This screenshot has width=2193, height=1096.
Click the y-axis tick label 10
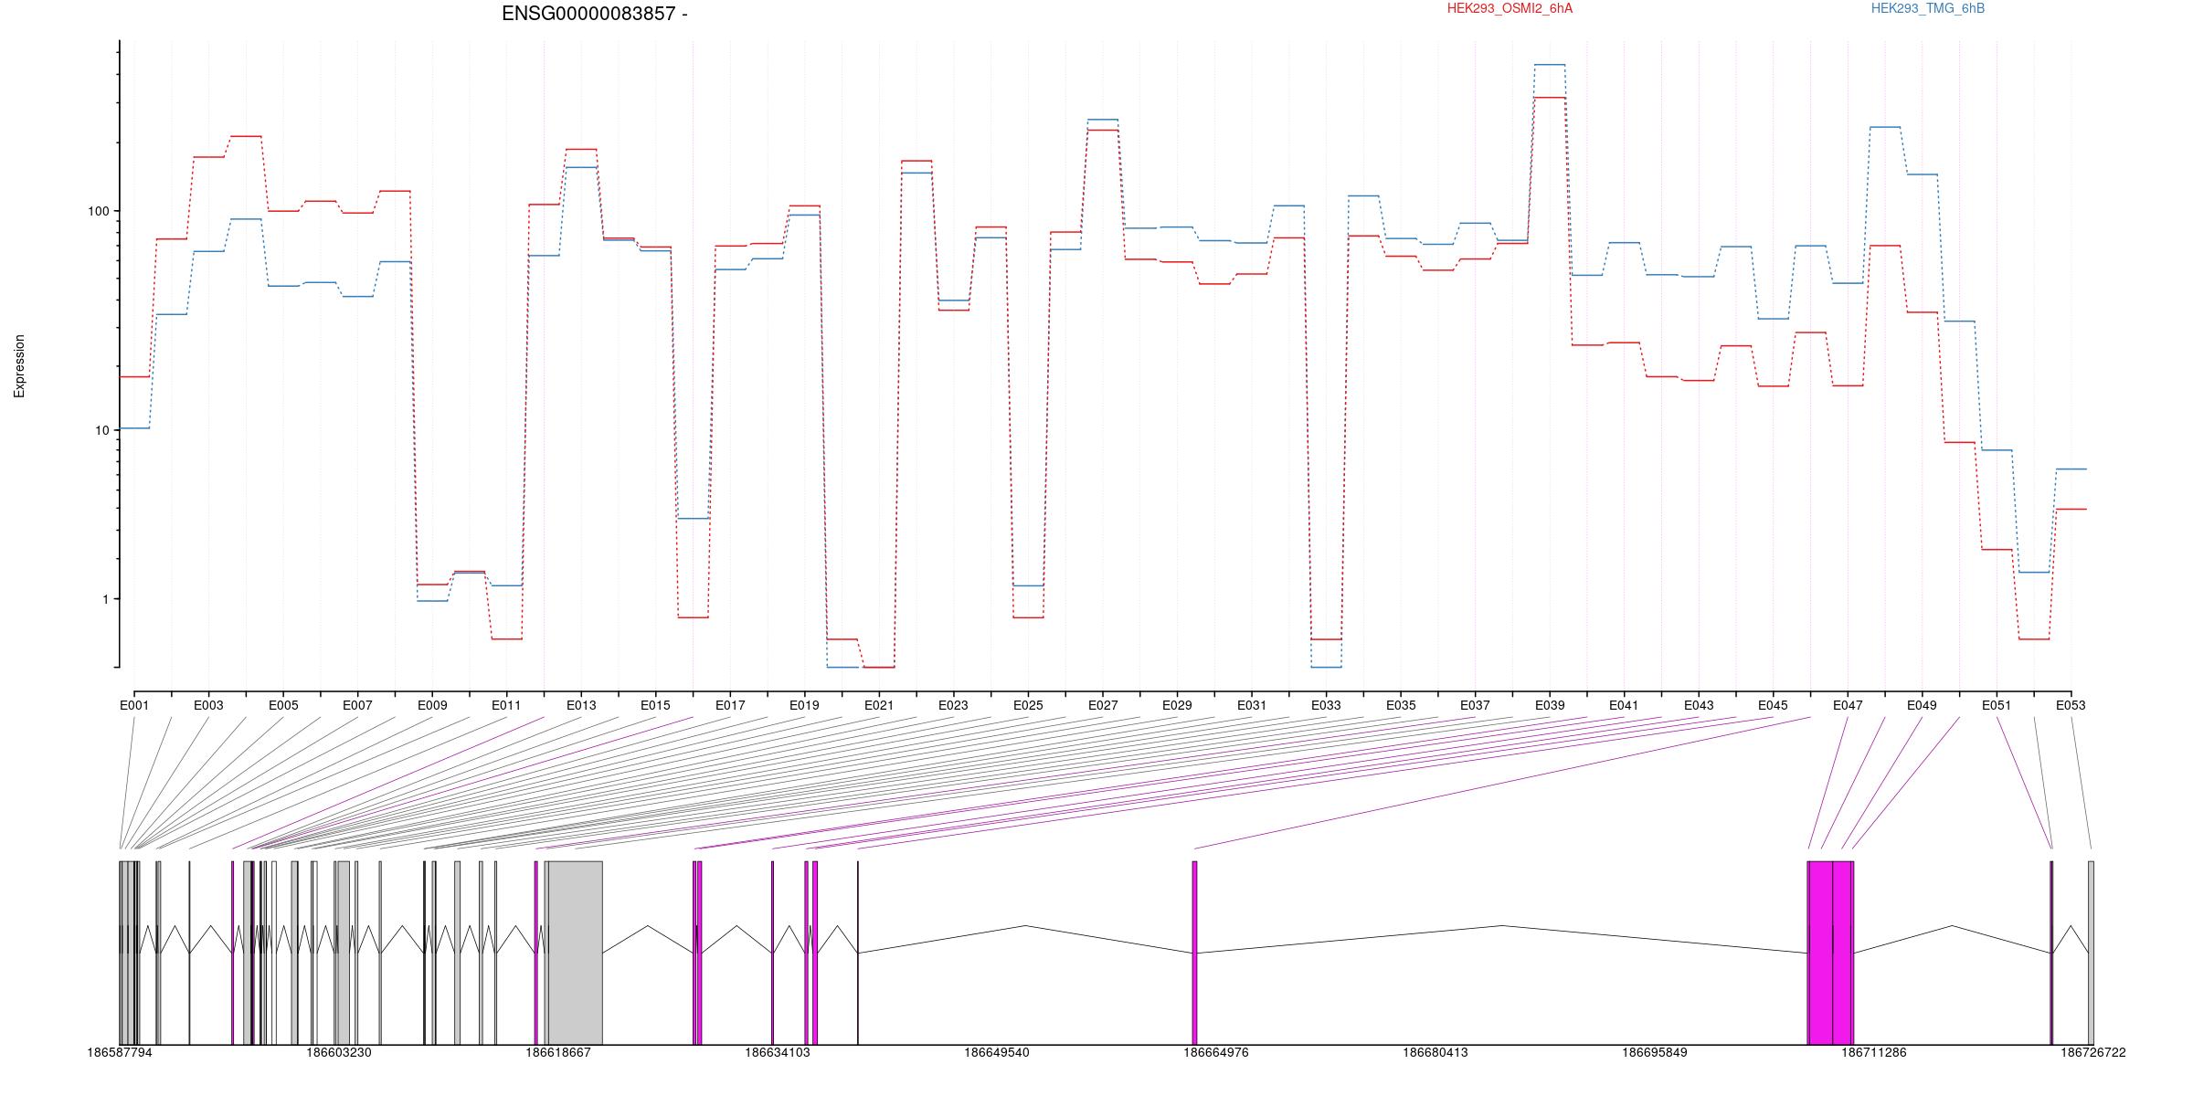pyautogui.click(x=101, y=430)
